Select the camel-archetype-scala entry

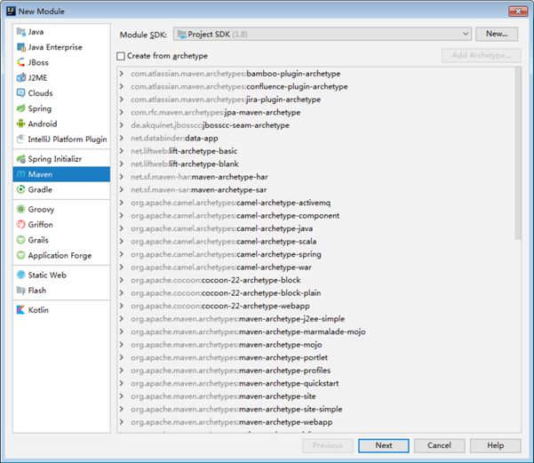click(x=223, y=242)
